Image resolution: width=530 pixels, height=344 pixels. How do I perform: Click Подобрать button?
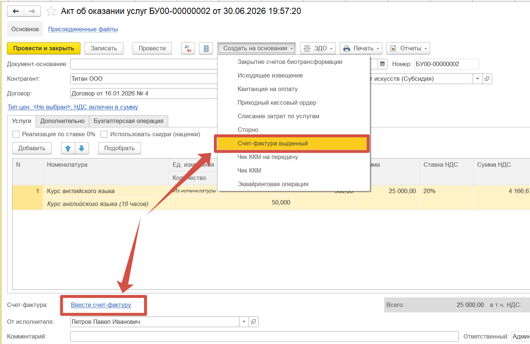click(x=119, y=148)
